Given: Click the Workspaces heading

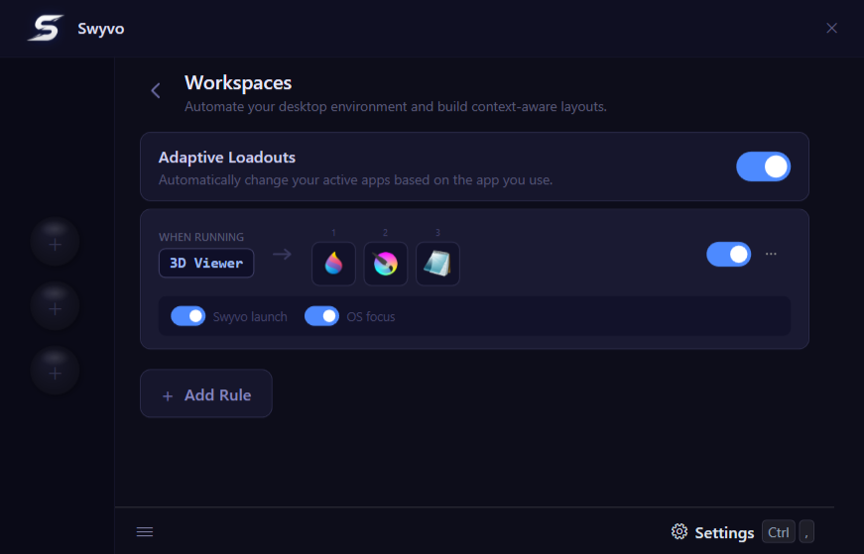Looking at the screenshot, I should click(x=238, y=82).
